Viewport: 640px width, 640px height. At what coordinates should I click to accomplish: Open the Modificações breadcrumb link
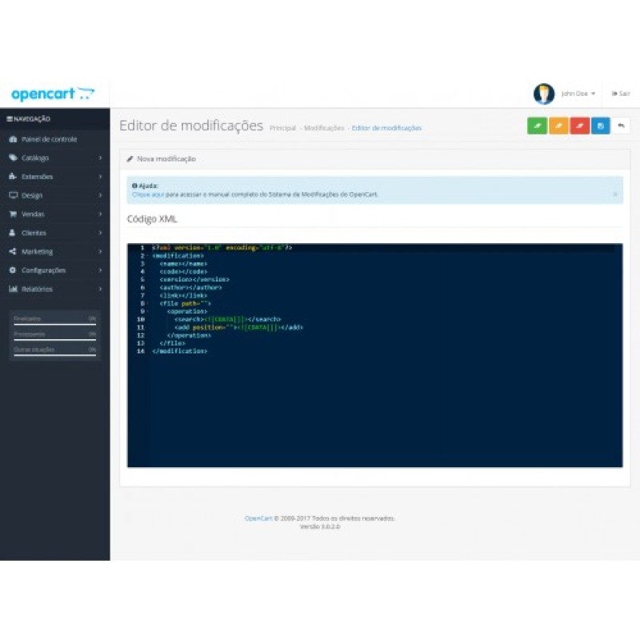(x=323, y=127)
